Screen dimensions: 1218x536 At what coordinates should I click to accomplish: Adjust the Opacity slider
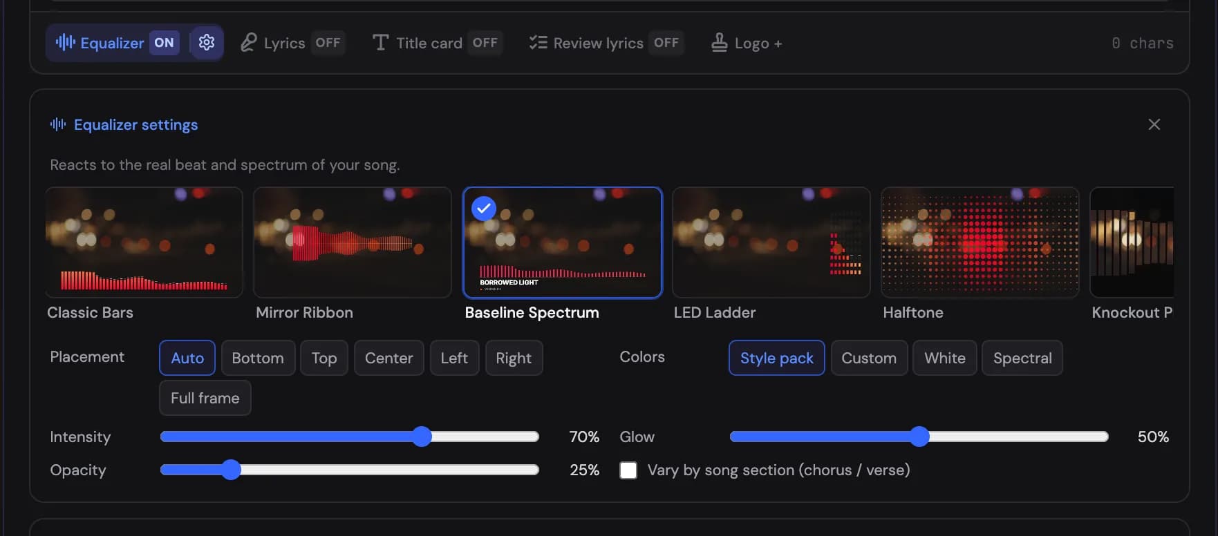[x=350, y=470]
